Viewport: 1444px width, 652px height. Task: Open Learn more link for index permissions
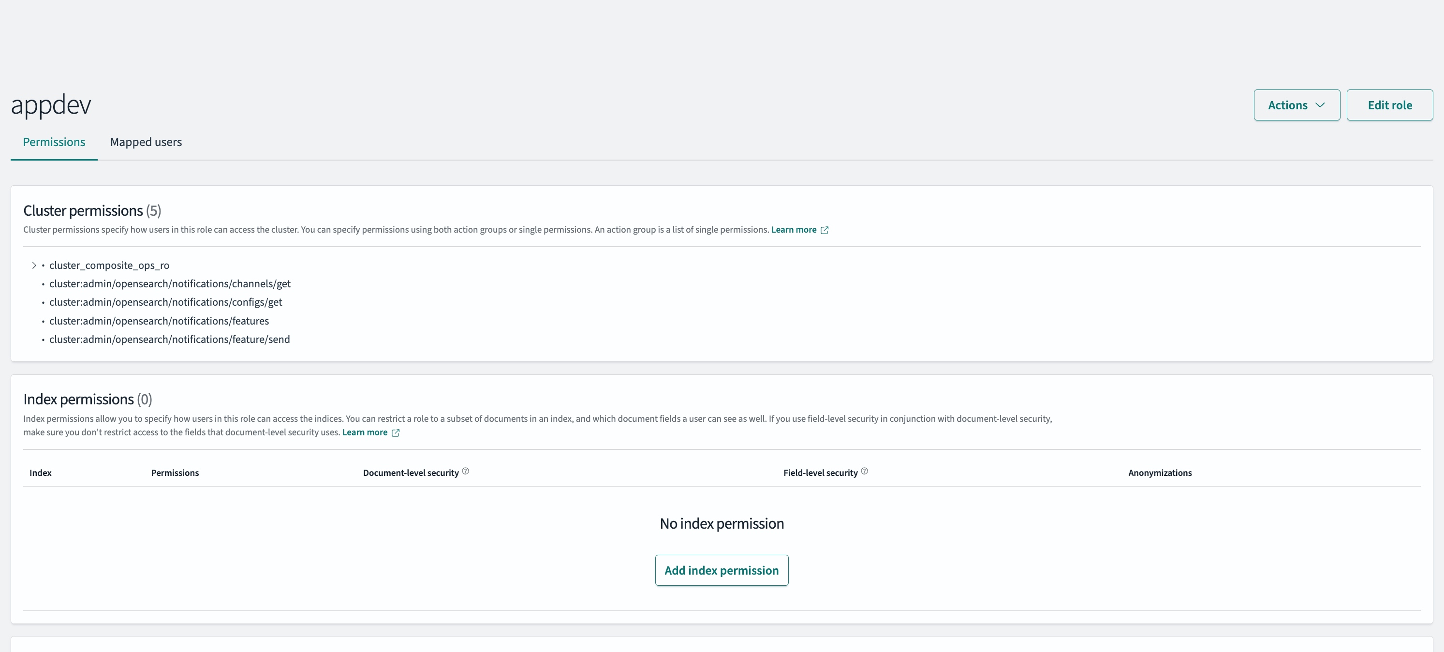point(365,432)
